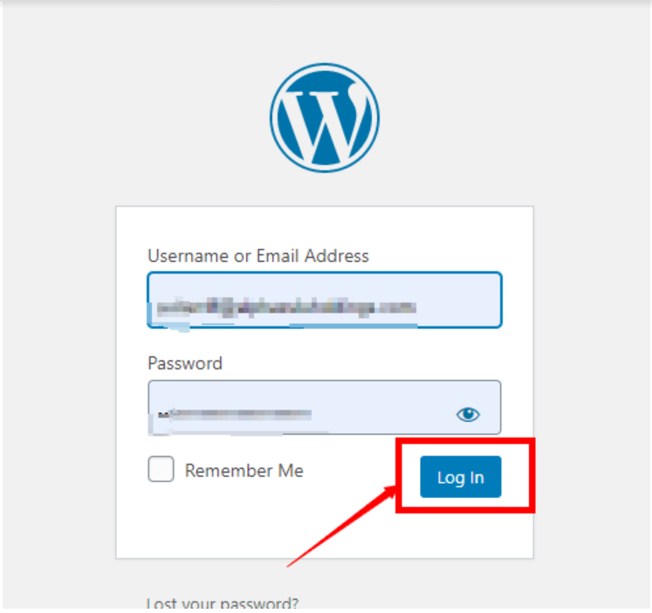The height and width of the screenshot is (613, 652).
Task: Focus the Password input field
Action: pyautogui.click(x=325, y=408)
